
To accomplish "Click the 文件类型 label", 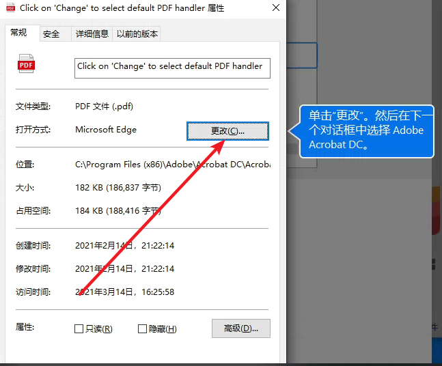I will [x=33, y=107].
